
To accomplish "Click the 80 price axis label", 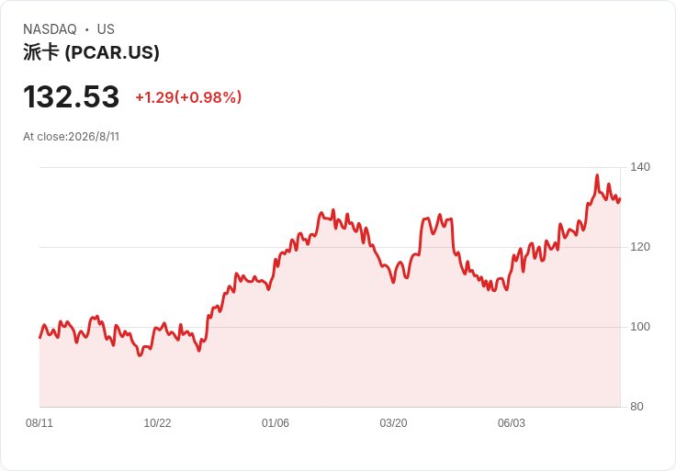I will pos(637,407).
